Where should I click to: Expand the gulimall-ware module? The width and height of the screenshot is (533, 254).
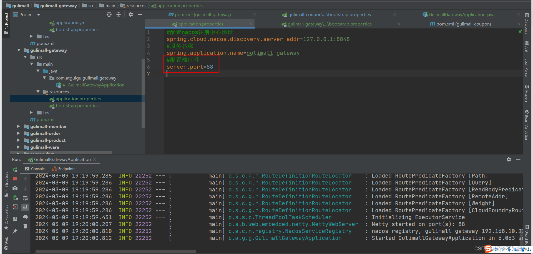click(x=19, y=147)
